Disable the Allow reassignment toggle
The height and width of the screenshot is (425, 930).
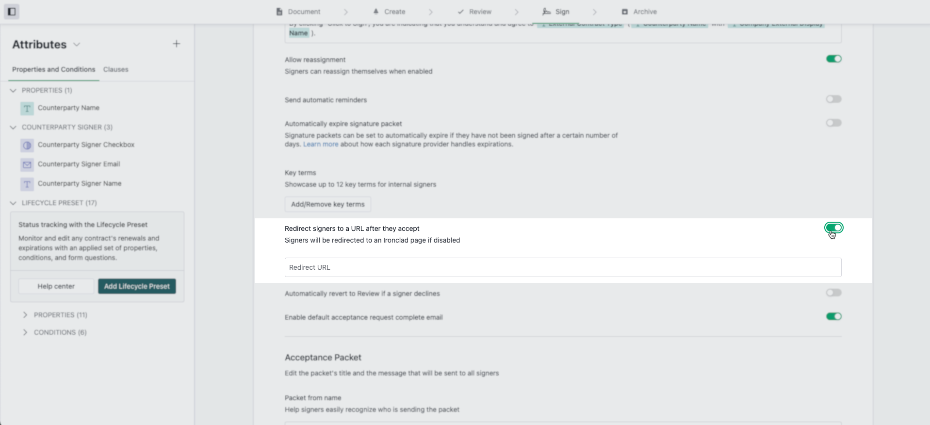(x=834, y=59)
